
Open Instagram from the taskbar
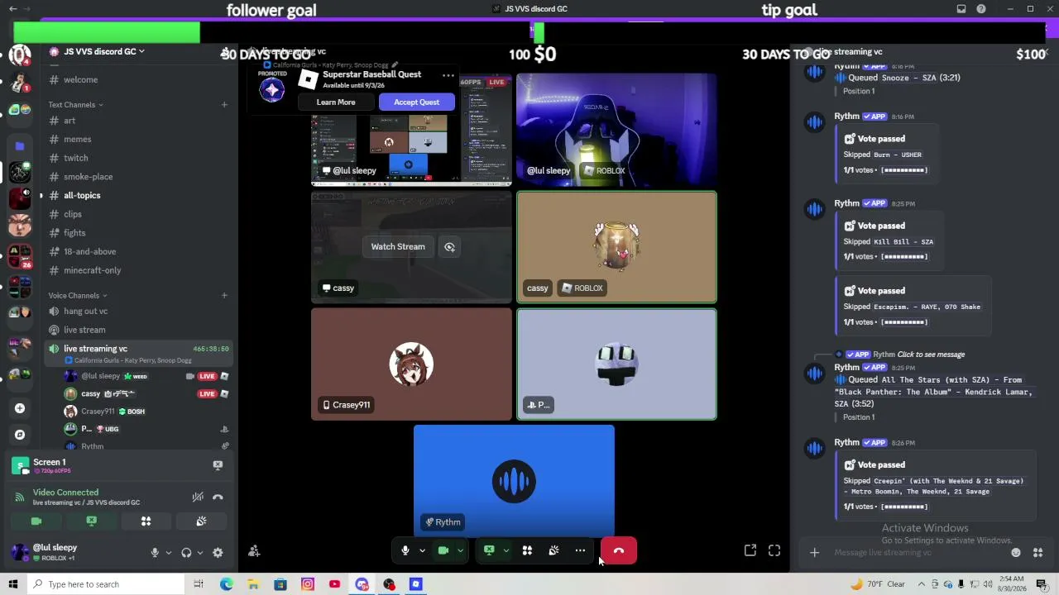pyautogui.click(x=308, y=584)
